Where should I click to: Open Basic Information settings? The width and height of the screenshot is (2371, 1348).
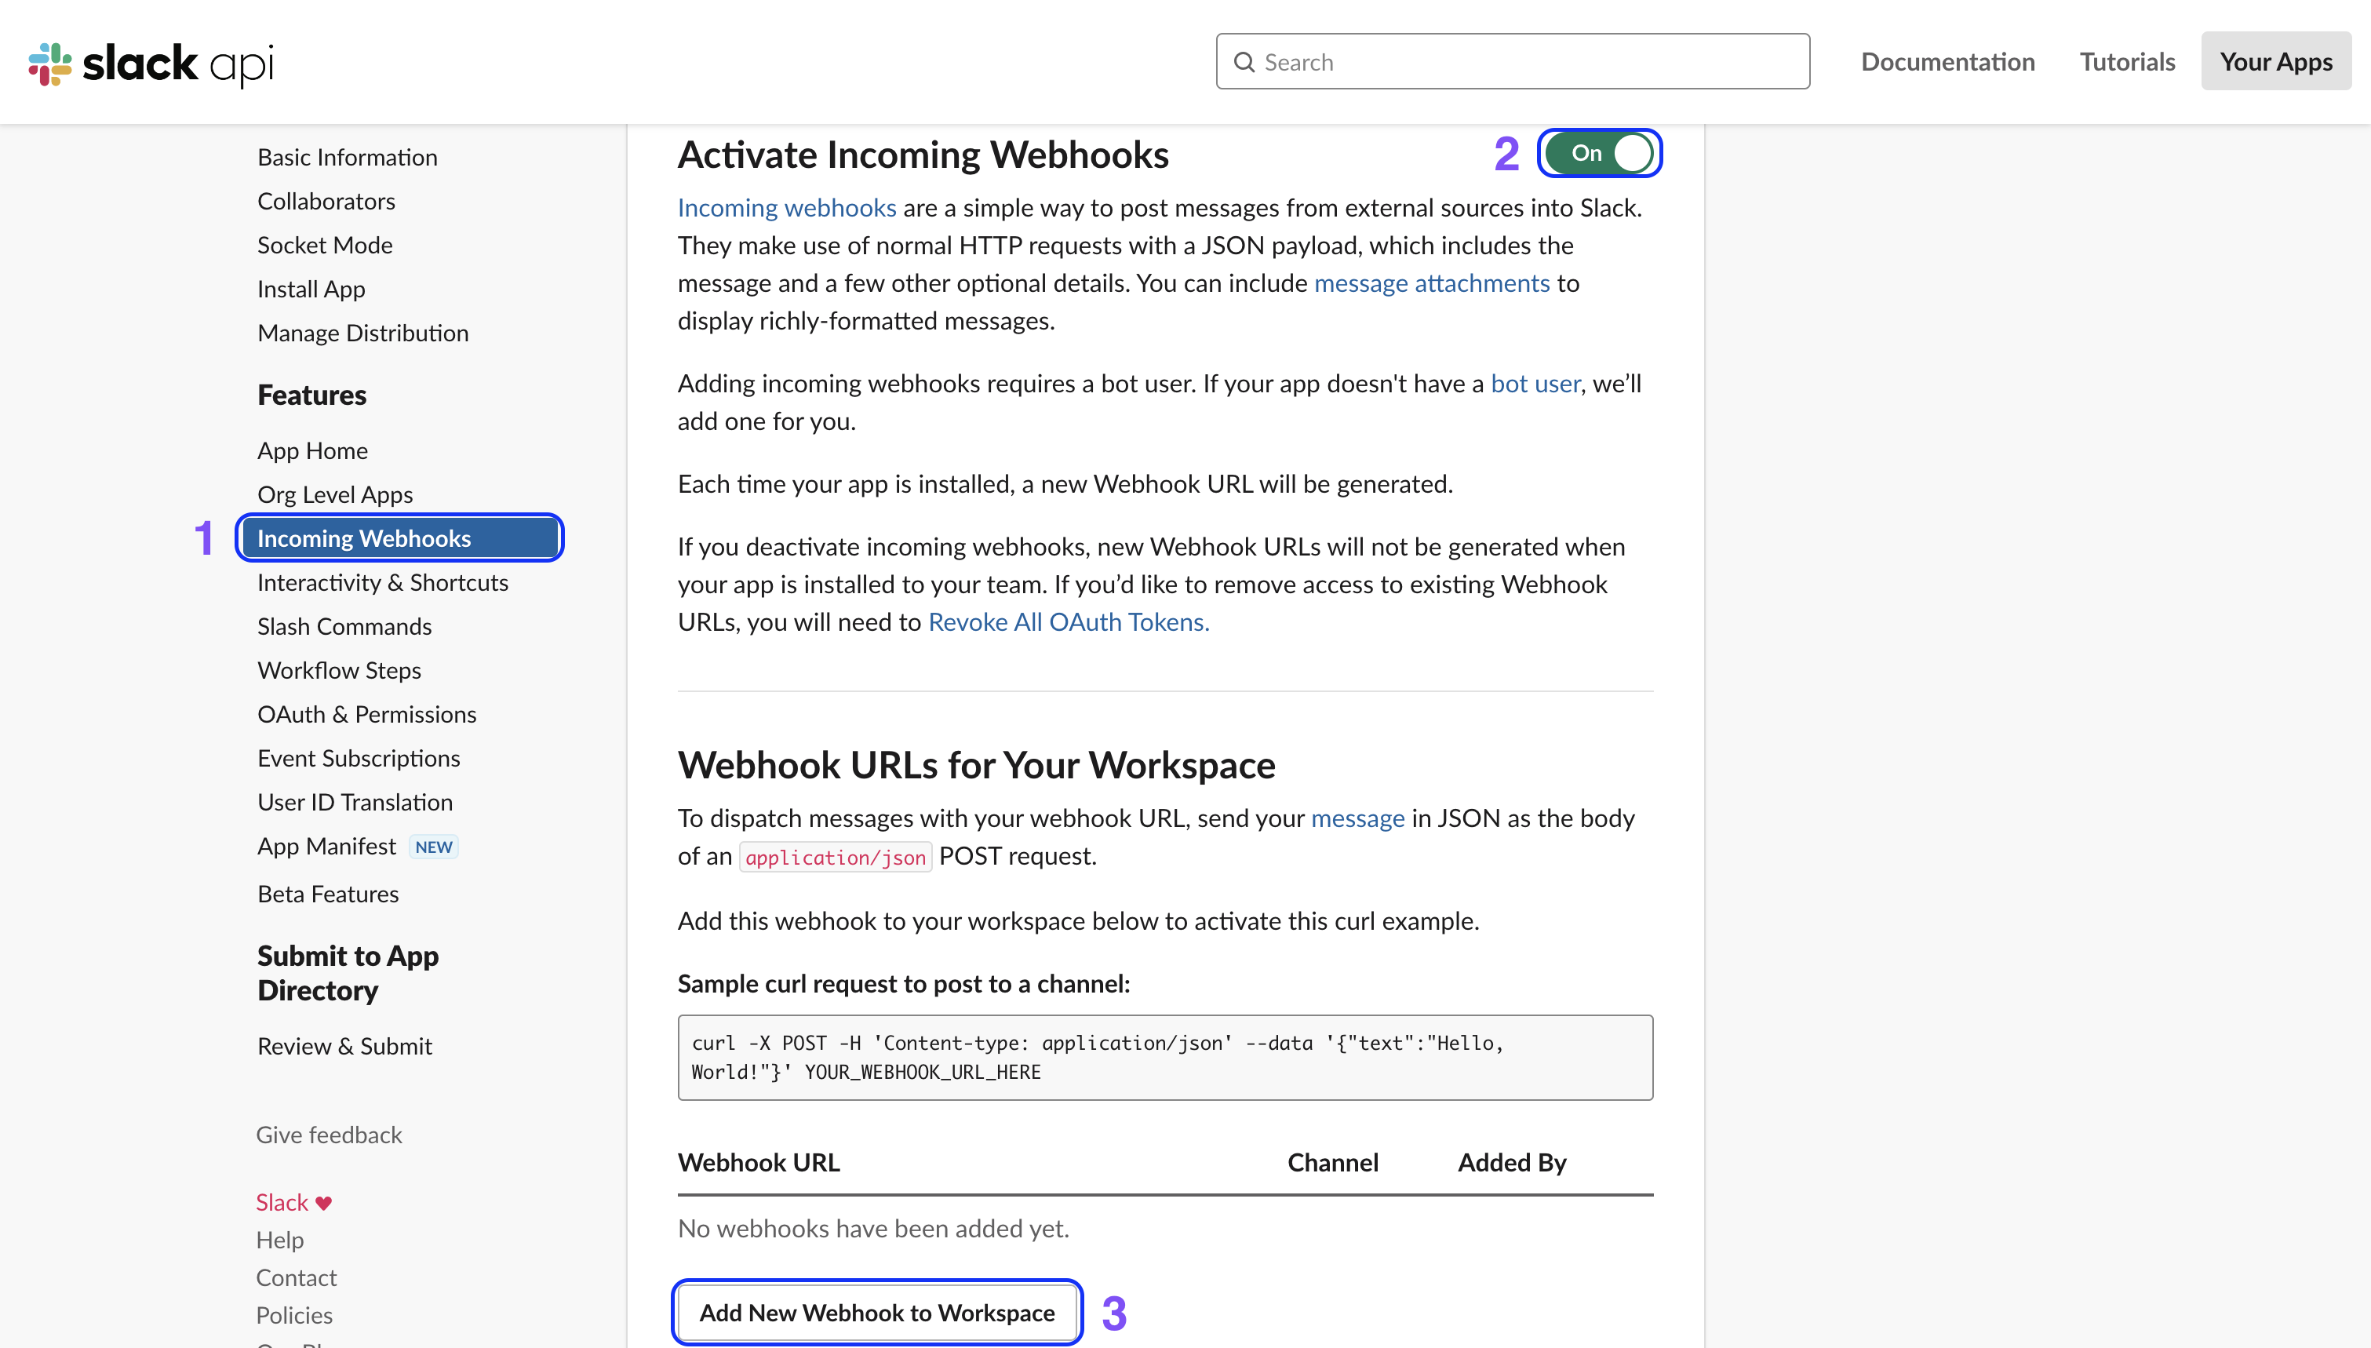(x=347, y=158)
